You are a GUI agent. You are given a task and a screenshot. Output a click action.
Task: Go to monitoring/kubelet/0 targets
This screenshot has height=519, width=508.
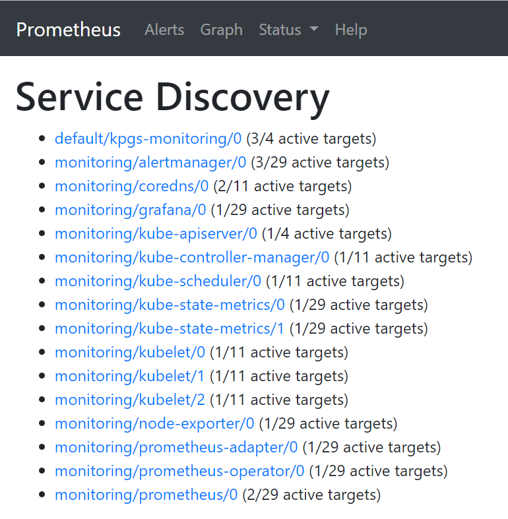point(130,353)
